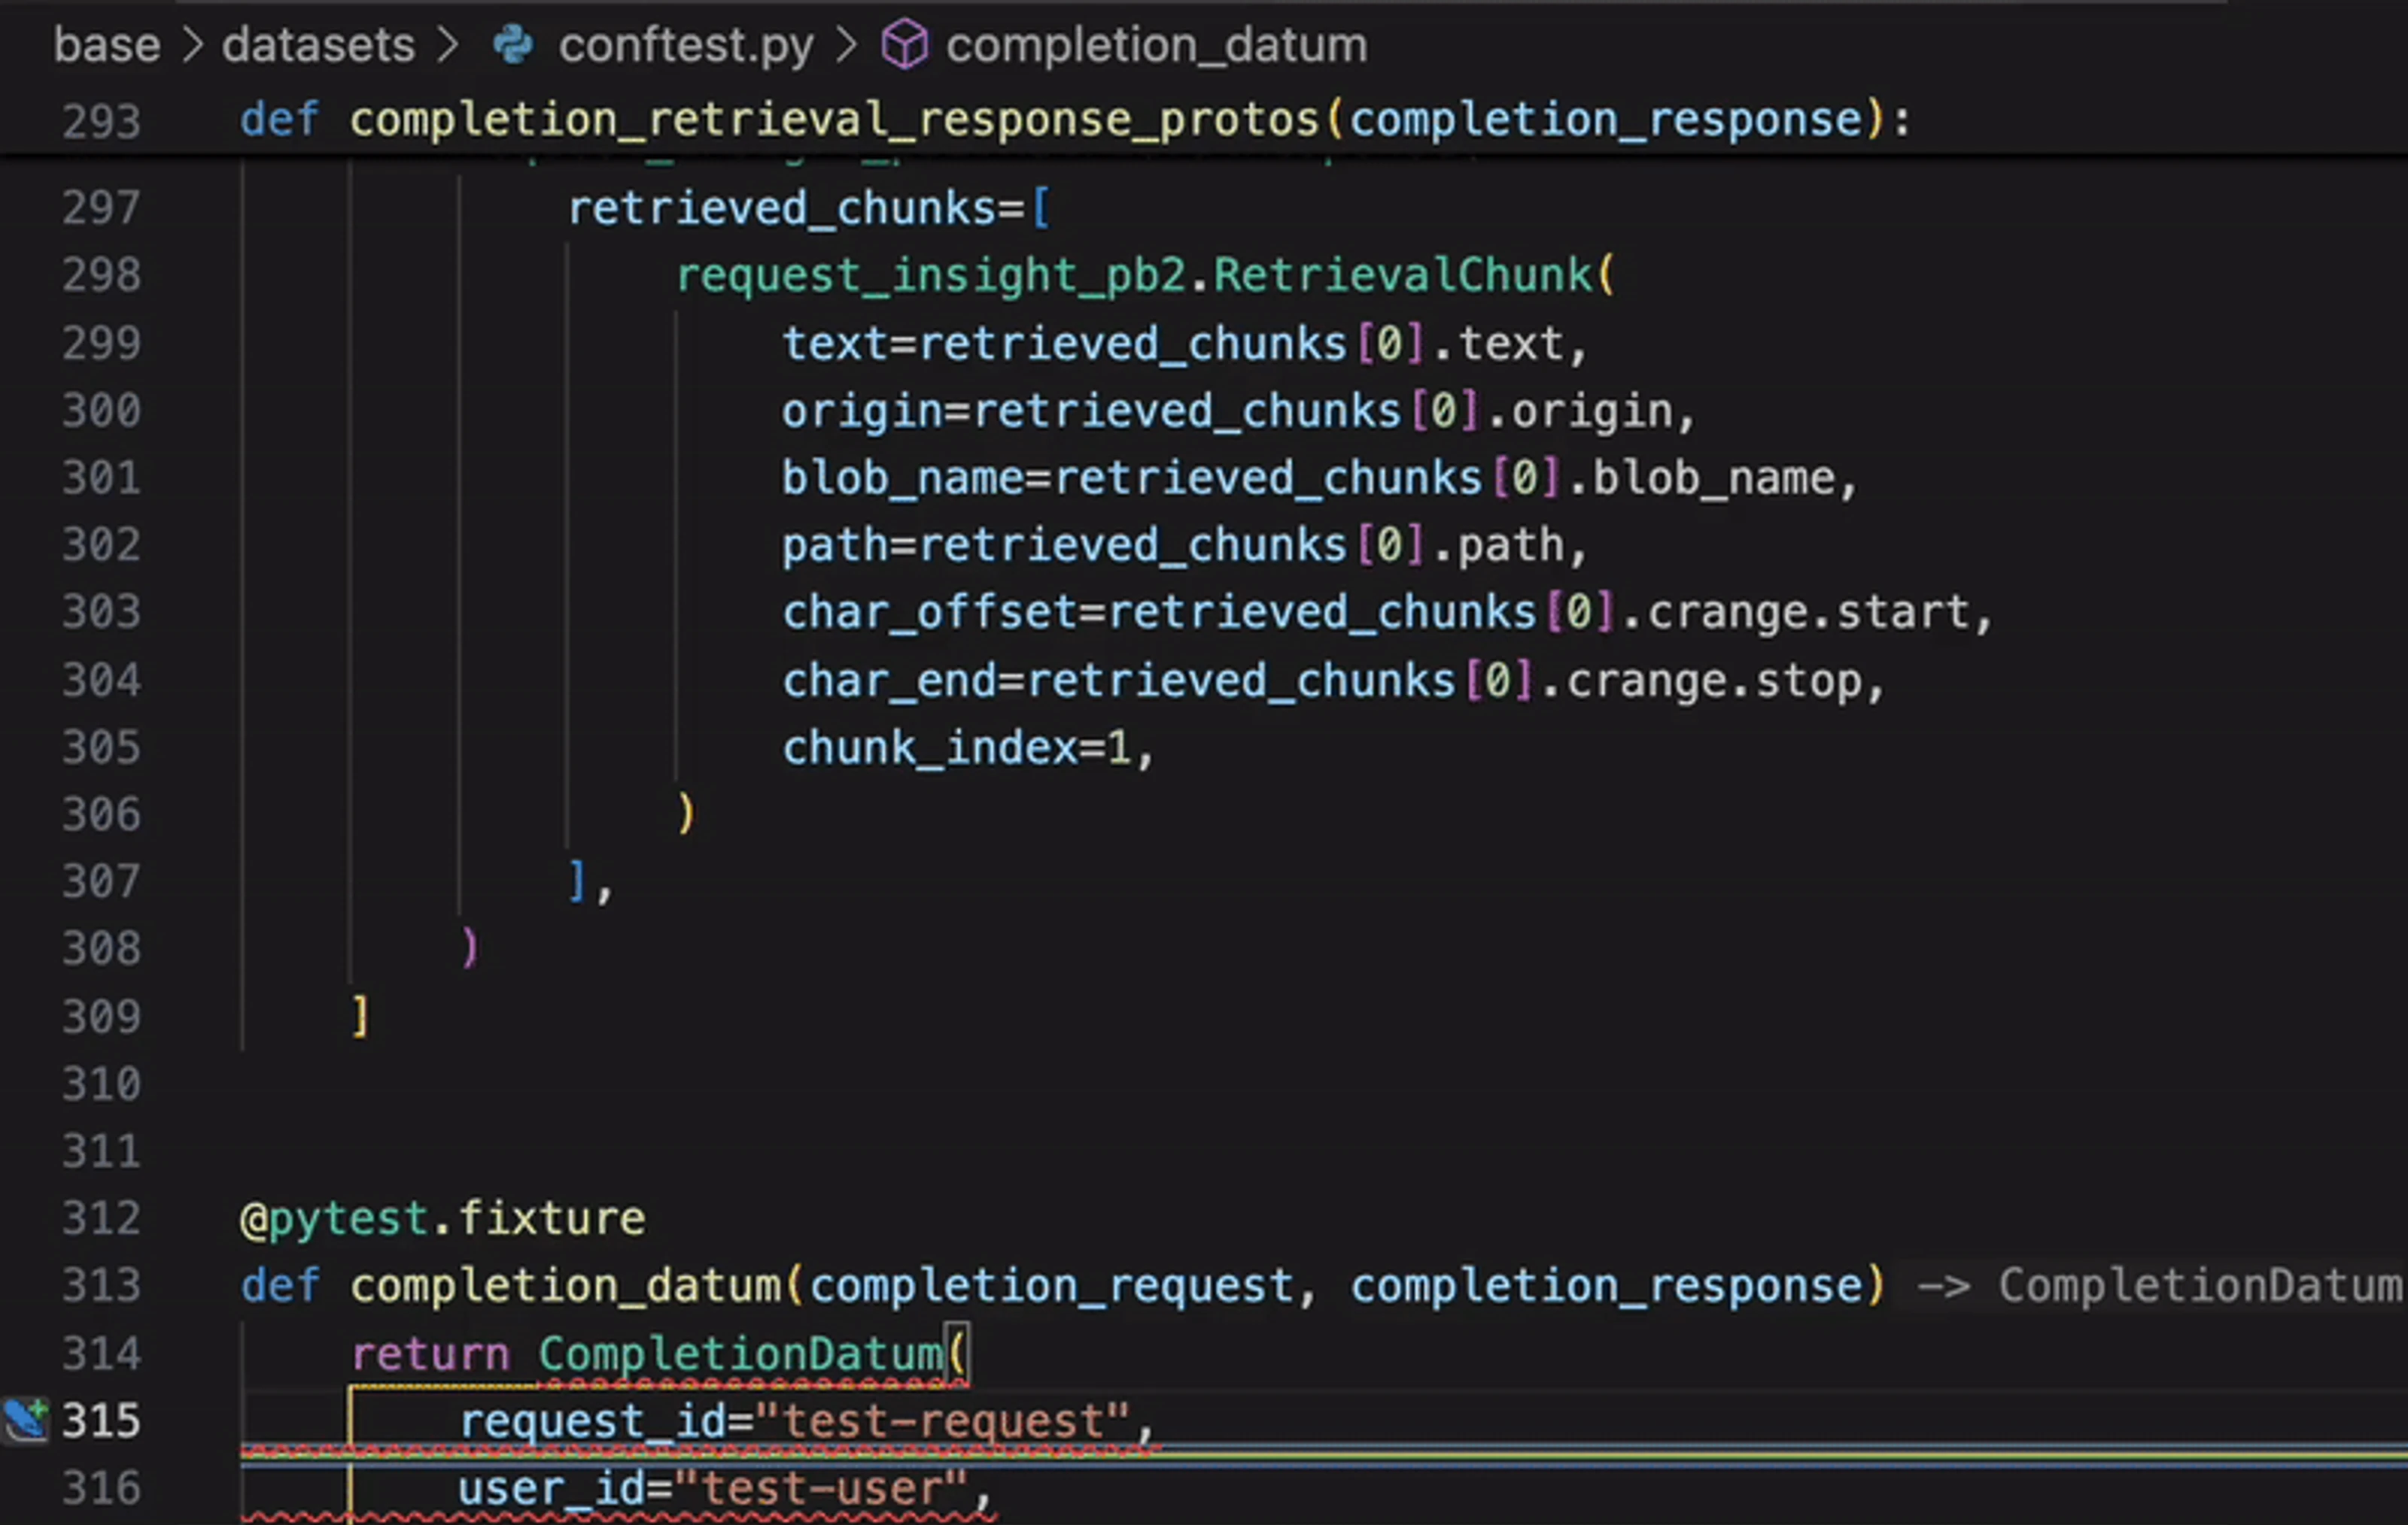Place cursor on chunk_index=1 line
The height and width of the screenshot is (1525, 2408).
tap(966, 747)
